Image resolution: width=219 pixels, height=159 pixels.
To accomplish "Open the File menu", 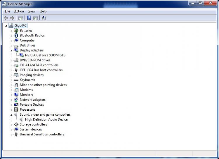I will tap(7, 11).
